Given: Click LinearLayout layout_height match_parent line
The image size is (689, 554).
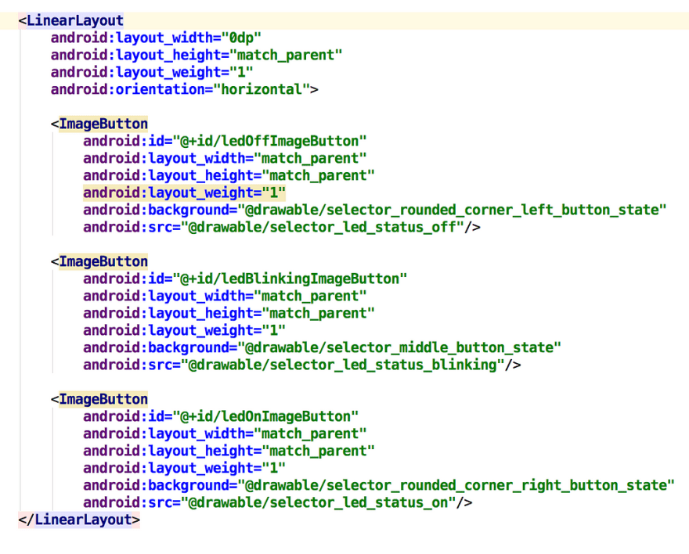Looking at the screenshot, I should [x=197, y=55].
